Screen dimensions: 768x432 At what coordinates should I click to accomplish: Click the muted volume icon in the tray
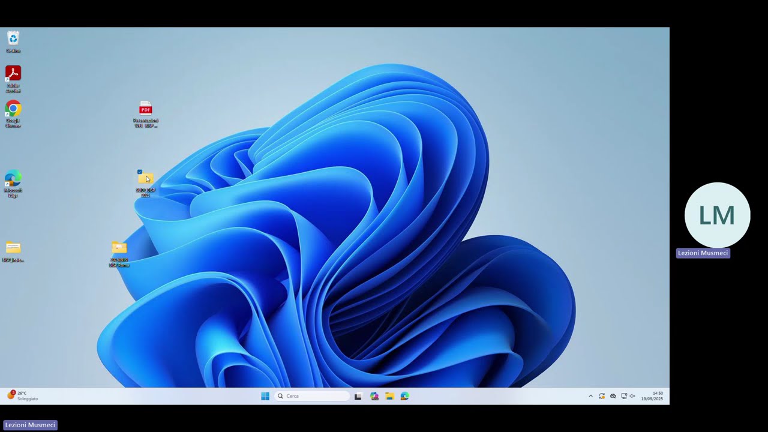(x=632, y=396)
